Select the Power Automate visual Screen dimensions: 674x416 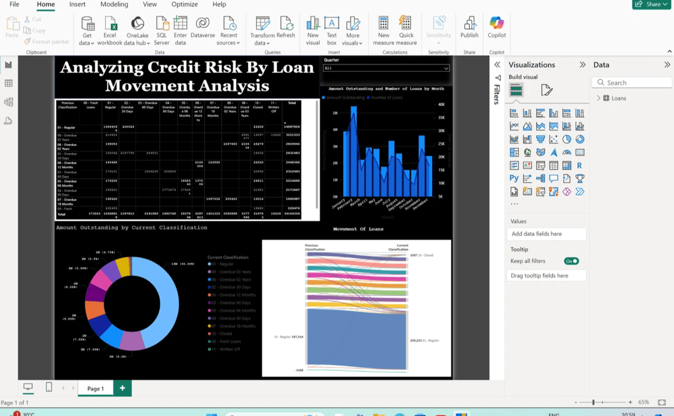point(580,192)
